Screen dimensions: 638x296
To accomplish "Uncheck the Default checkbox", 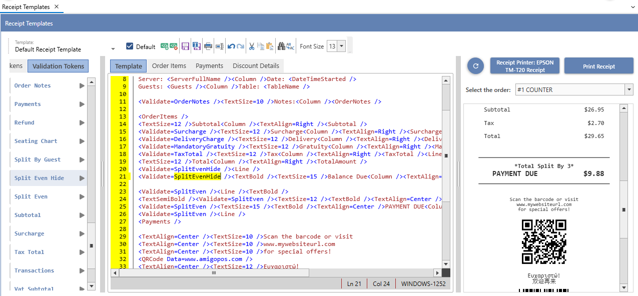I will point(130,46).
